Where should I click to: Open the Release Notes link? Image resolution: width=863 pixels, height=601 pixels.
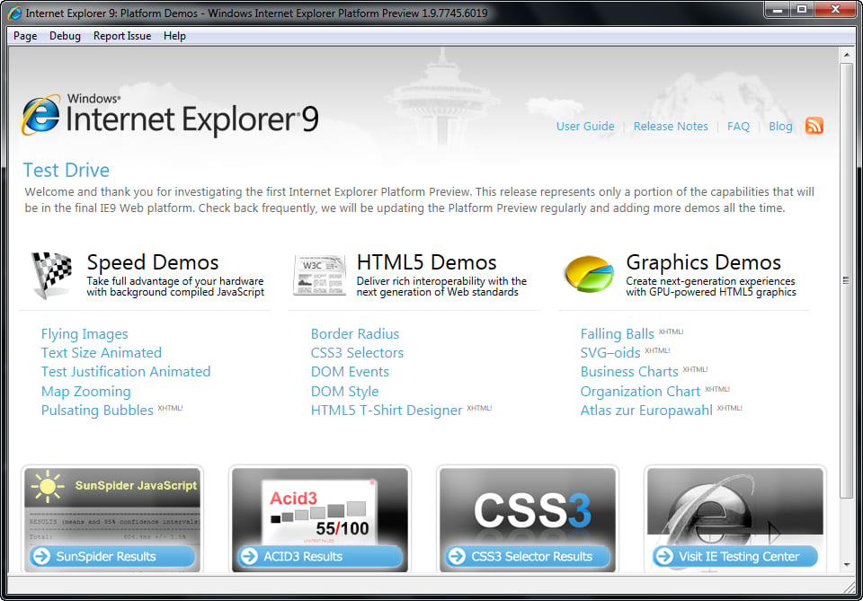point(671,126)
